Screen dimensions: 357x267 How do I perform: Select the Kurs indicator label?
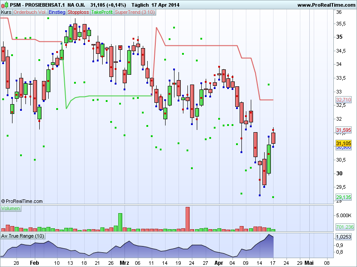6,12
